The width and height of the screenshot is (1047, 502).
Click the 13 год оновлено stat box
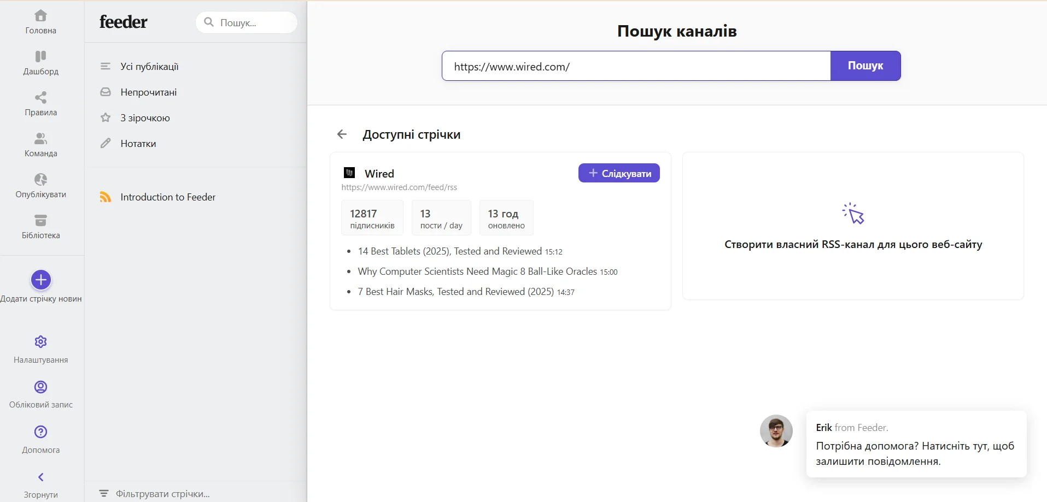[506, 218]
